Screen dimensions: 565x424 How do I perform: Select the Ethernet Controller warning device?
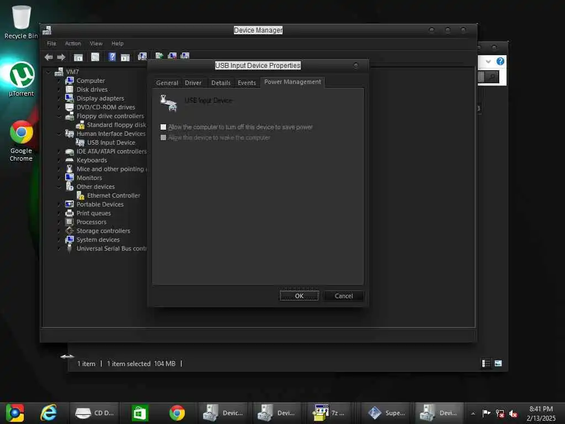(x=114, y=195)
